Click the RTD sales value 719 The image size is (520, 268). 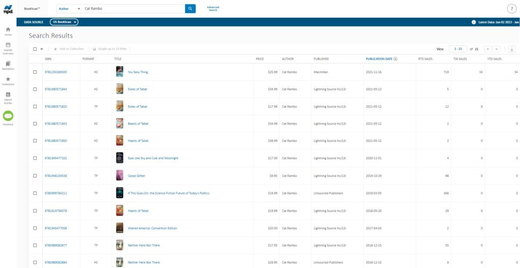(446, 72)
